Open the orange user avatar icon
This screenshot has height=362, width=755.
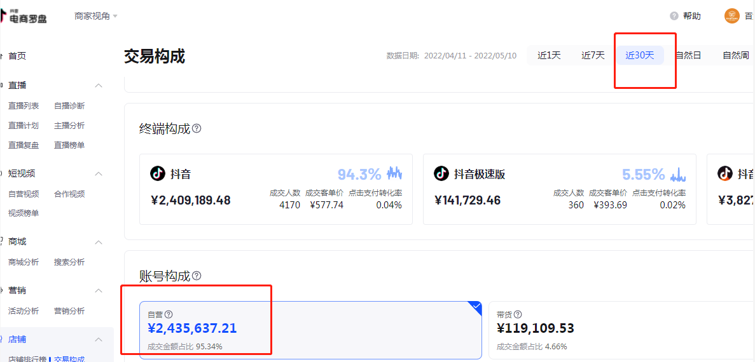coord(731,16)
